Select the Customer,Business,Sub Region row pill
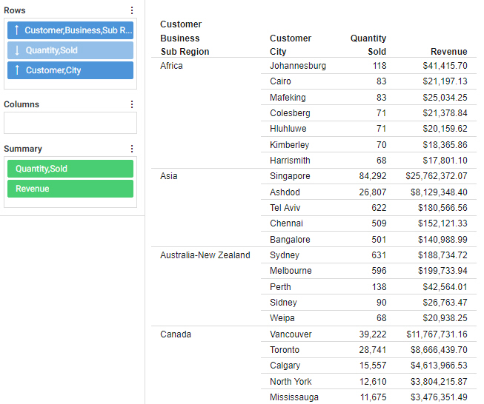 click(x=78, y=30)
